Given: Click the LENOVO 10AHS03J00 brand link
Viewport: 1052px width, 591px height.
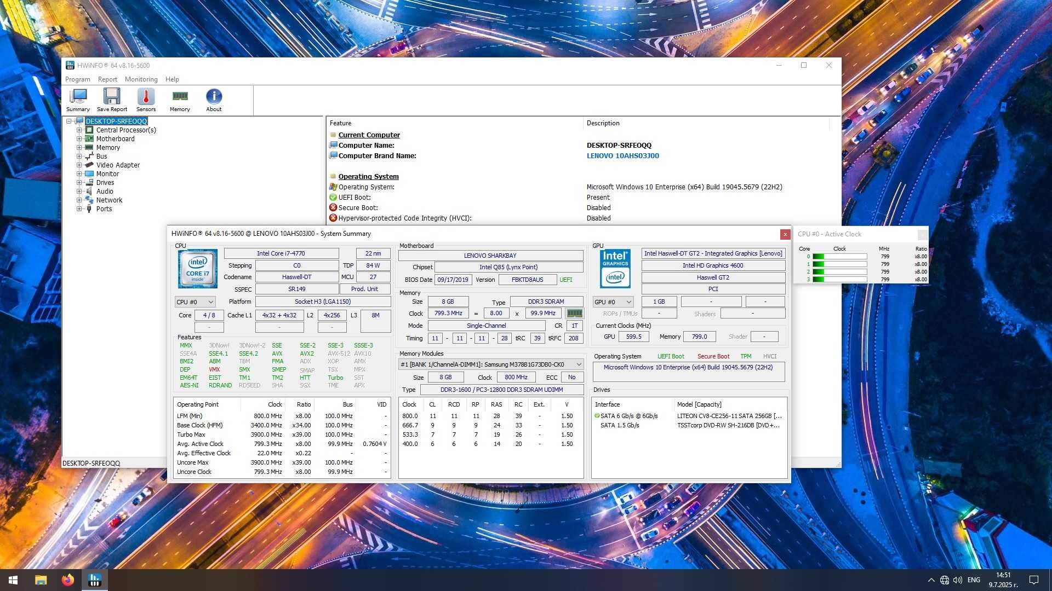Looking at the screenshot, I should 623,156.
